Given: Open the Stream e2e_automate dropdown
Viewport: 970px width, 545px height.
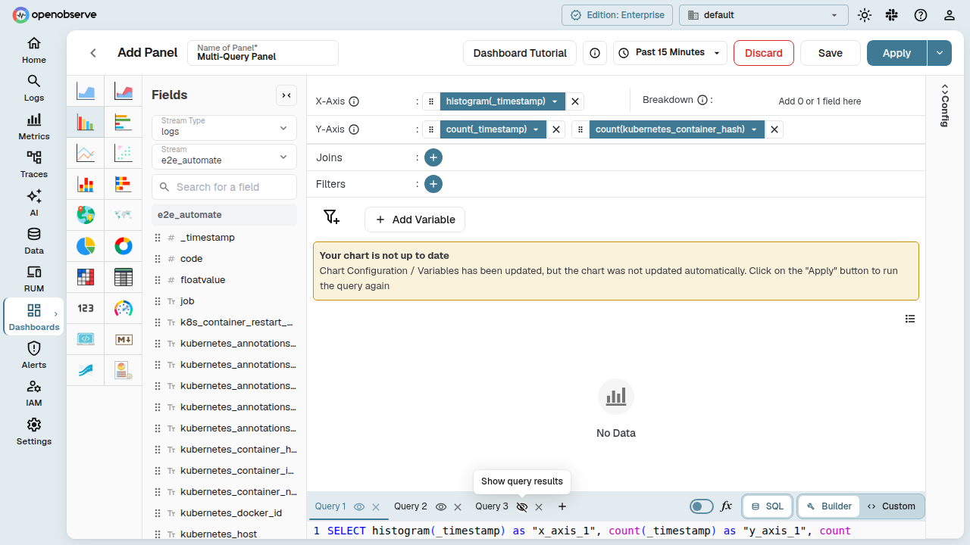Looking at the screenshot, I should [x=224, y=156].
